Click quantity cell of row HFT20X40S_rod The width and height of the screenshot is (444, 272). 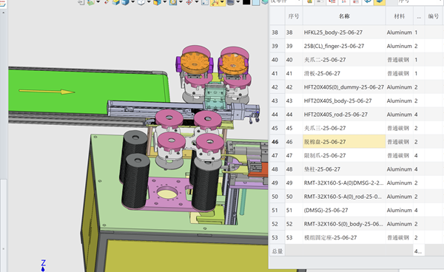419,115
